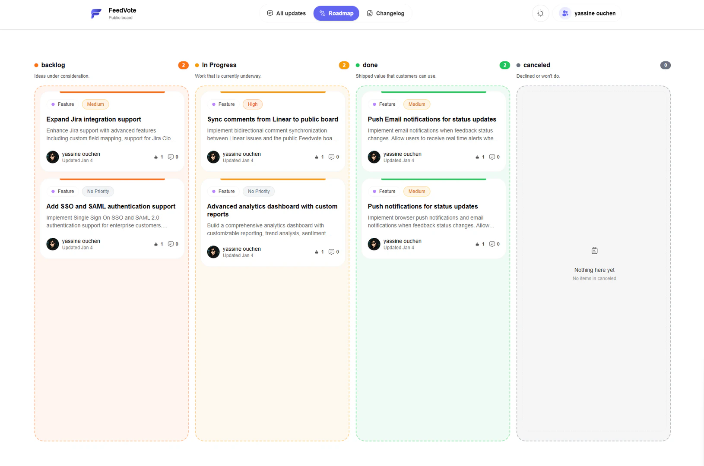Upvote the Expand Jira integration support card

pyautogui.click(x=159, y=157)
